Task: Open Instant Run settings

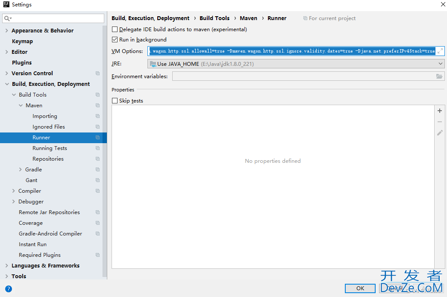Action: (x=32, y=244)
